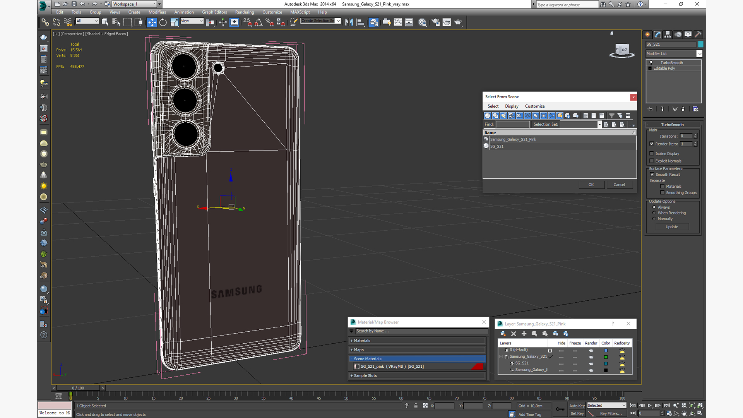Check Separate by Smoothing Groups checkbox
The width and height of the screenshot is (743, 418).
coord(663,193)
